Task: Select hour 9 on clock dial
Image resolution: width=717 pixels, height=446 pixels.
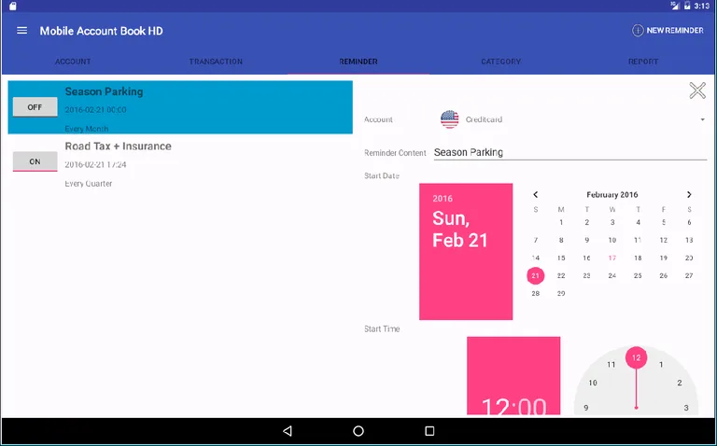Action: tap(586, 408)
